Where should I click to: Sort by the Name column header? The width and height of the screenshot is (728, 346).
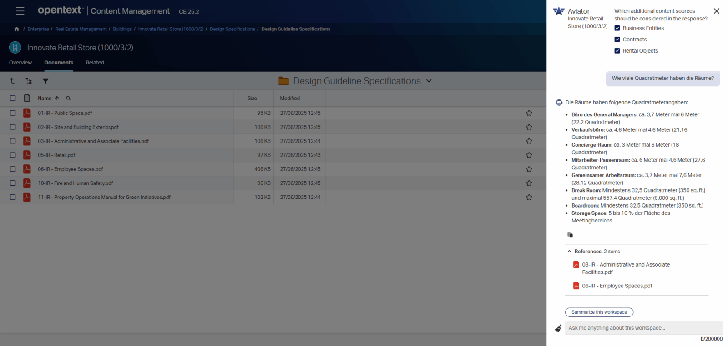tap(45, 98)
